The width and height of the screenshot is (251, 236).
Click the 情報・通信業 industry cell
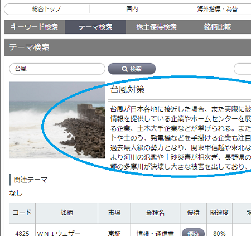tap(155, 233)
